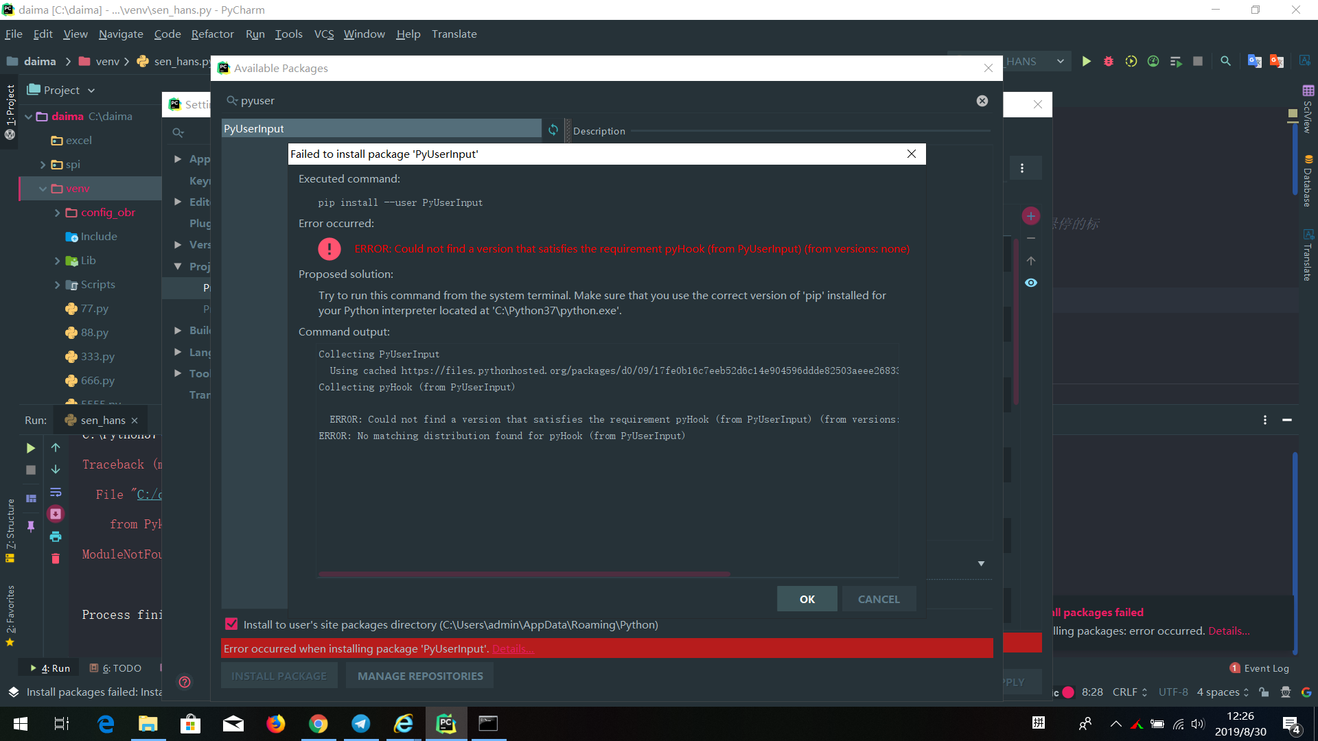Rerun sen_hans in Run panel
Image resolution: width=1318 pixels, height=741 pixels.
[x=31, y=448]
